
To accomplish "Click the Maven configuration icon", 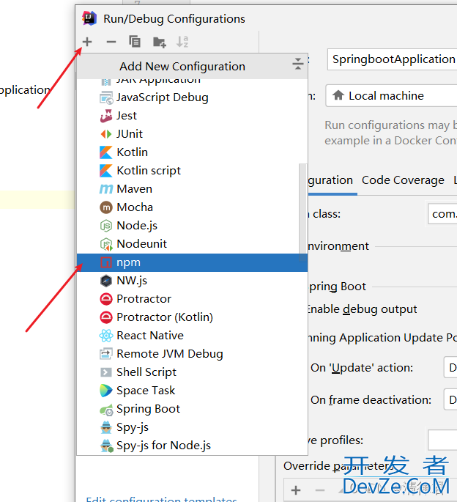I will coord(106,189).
